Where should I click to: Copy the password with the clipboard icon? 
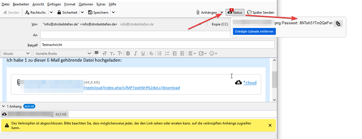click(x=338, y=24)
